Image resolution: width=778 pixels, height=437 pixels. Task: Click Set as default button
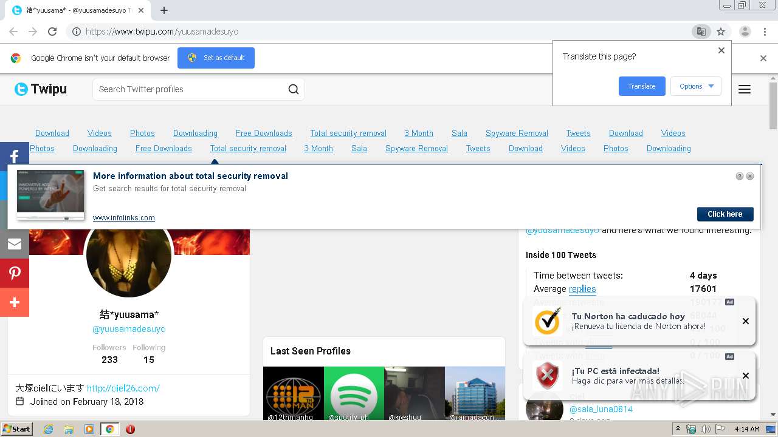coord(216,58)
